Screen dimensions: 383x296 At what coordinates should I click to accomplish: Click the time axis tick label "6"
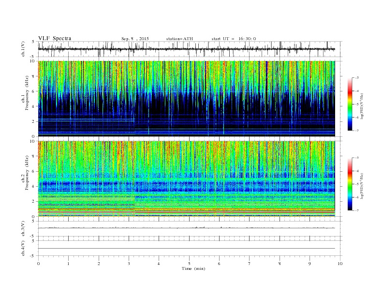tap(219, 264)
